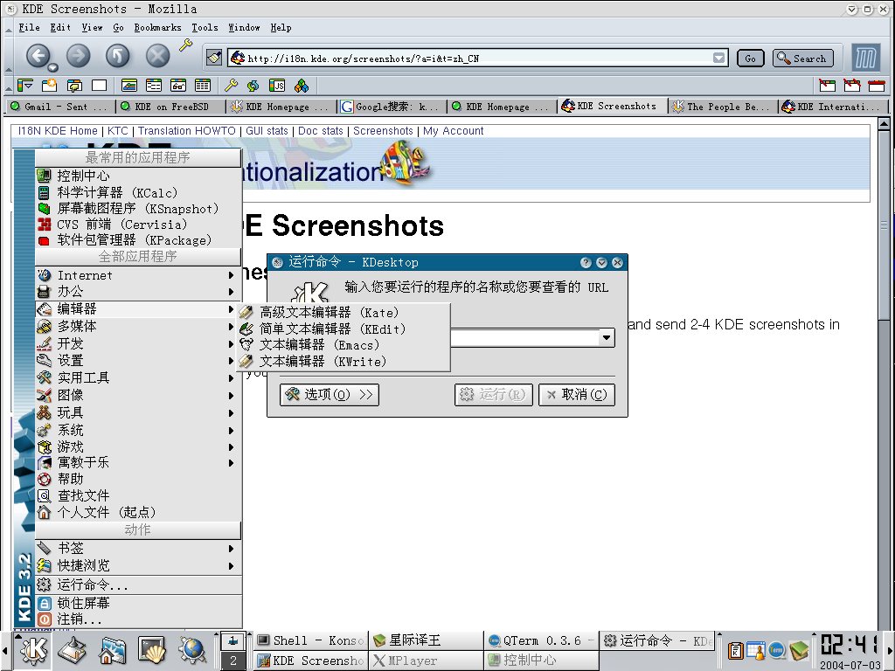Select 锁住屏幕 lock screen entry
This screenshot has height=671, width=895.
click(x=138, y=603)
